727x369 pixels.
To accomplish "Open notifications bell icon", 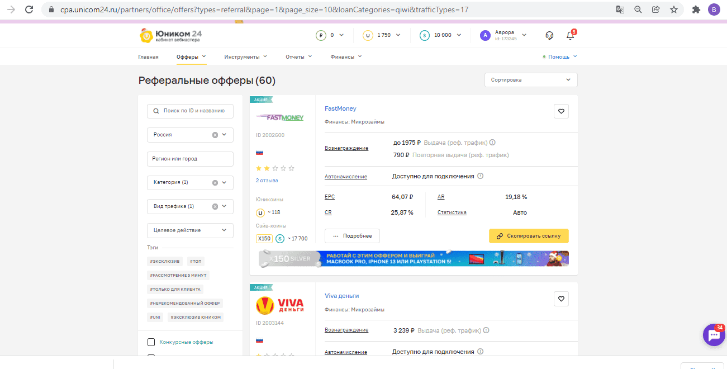I will pyautogui.click(x=570, y=35).
